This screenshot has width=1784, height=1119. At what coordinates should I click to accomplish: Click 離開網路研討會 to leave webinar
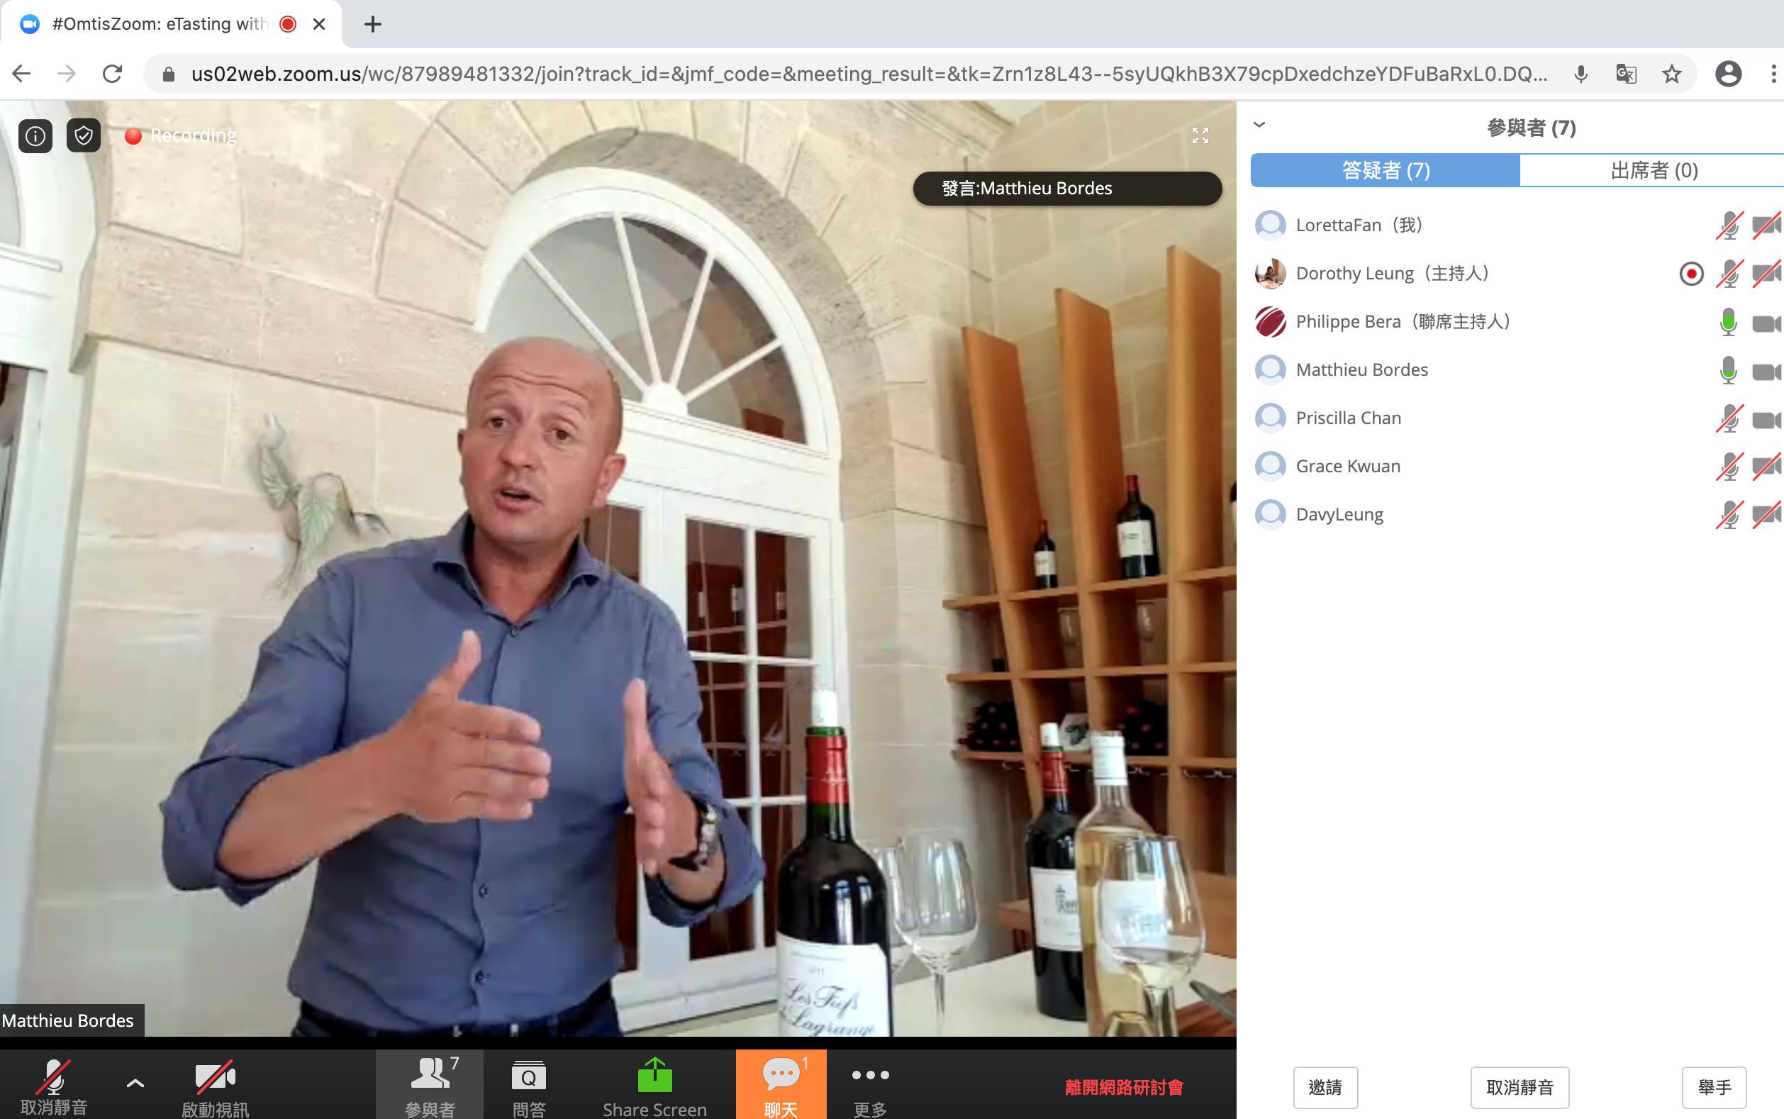pyautogui.click(x=1124, y=1087)
